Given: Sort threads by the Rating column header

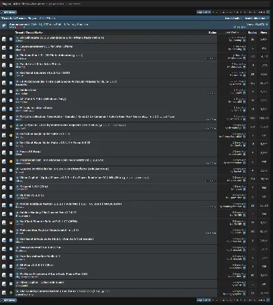Looking at the screenshot, I should (x=212, y=33).
